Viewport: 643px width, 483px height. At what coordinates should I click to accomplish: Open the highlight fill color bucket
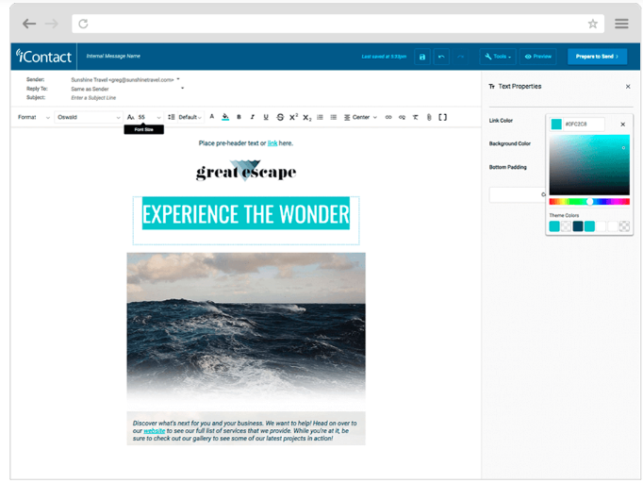225,117
